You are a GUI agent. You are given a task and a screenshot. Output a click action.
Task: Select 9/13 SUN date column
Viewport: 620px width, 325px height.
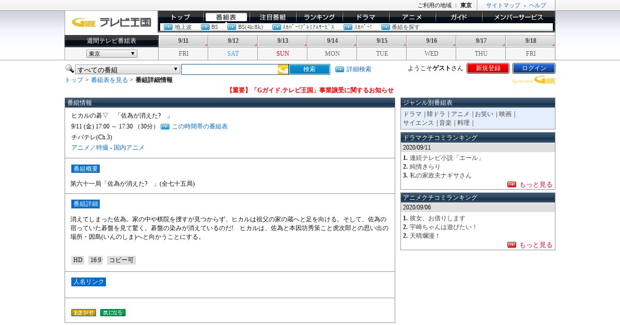(283, 47)
